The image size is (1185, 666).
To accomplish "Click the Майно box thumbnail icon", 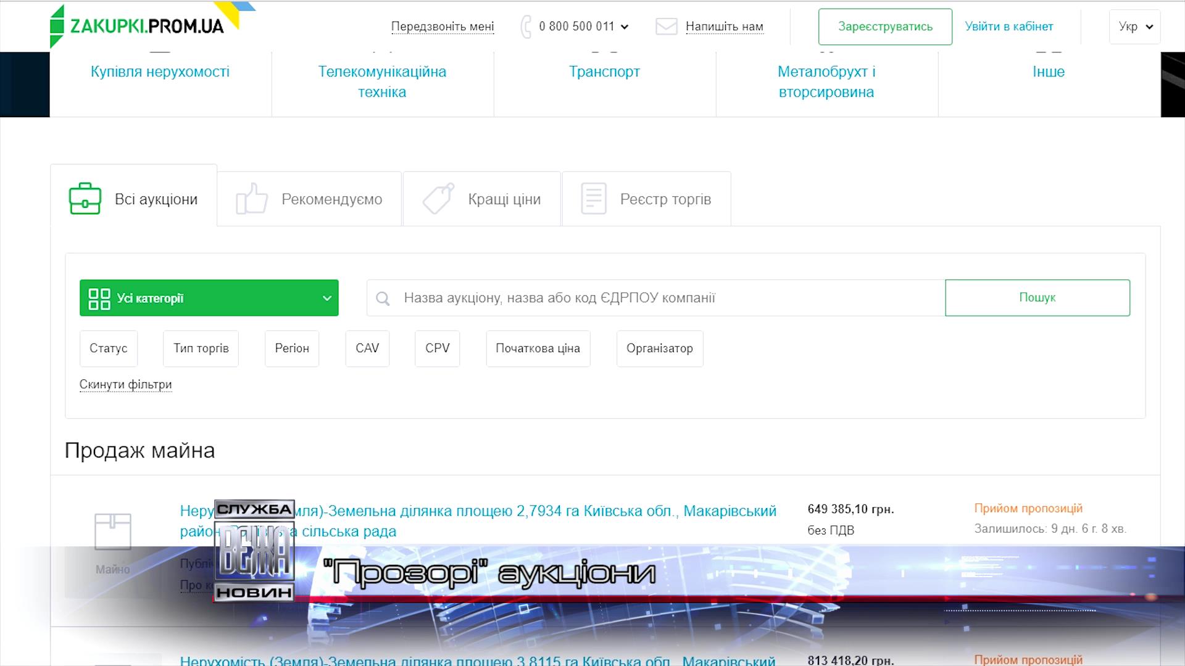I will tap(113, 531).
